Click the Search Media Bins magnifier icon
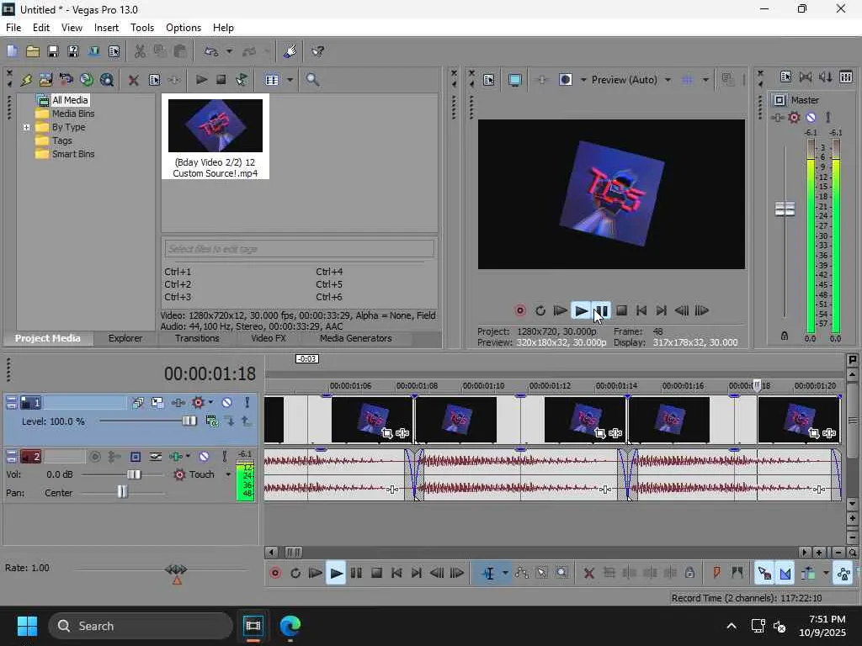 (x=312, y=80)
